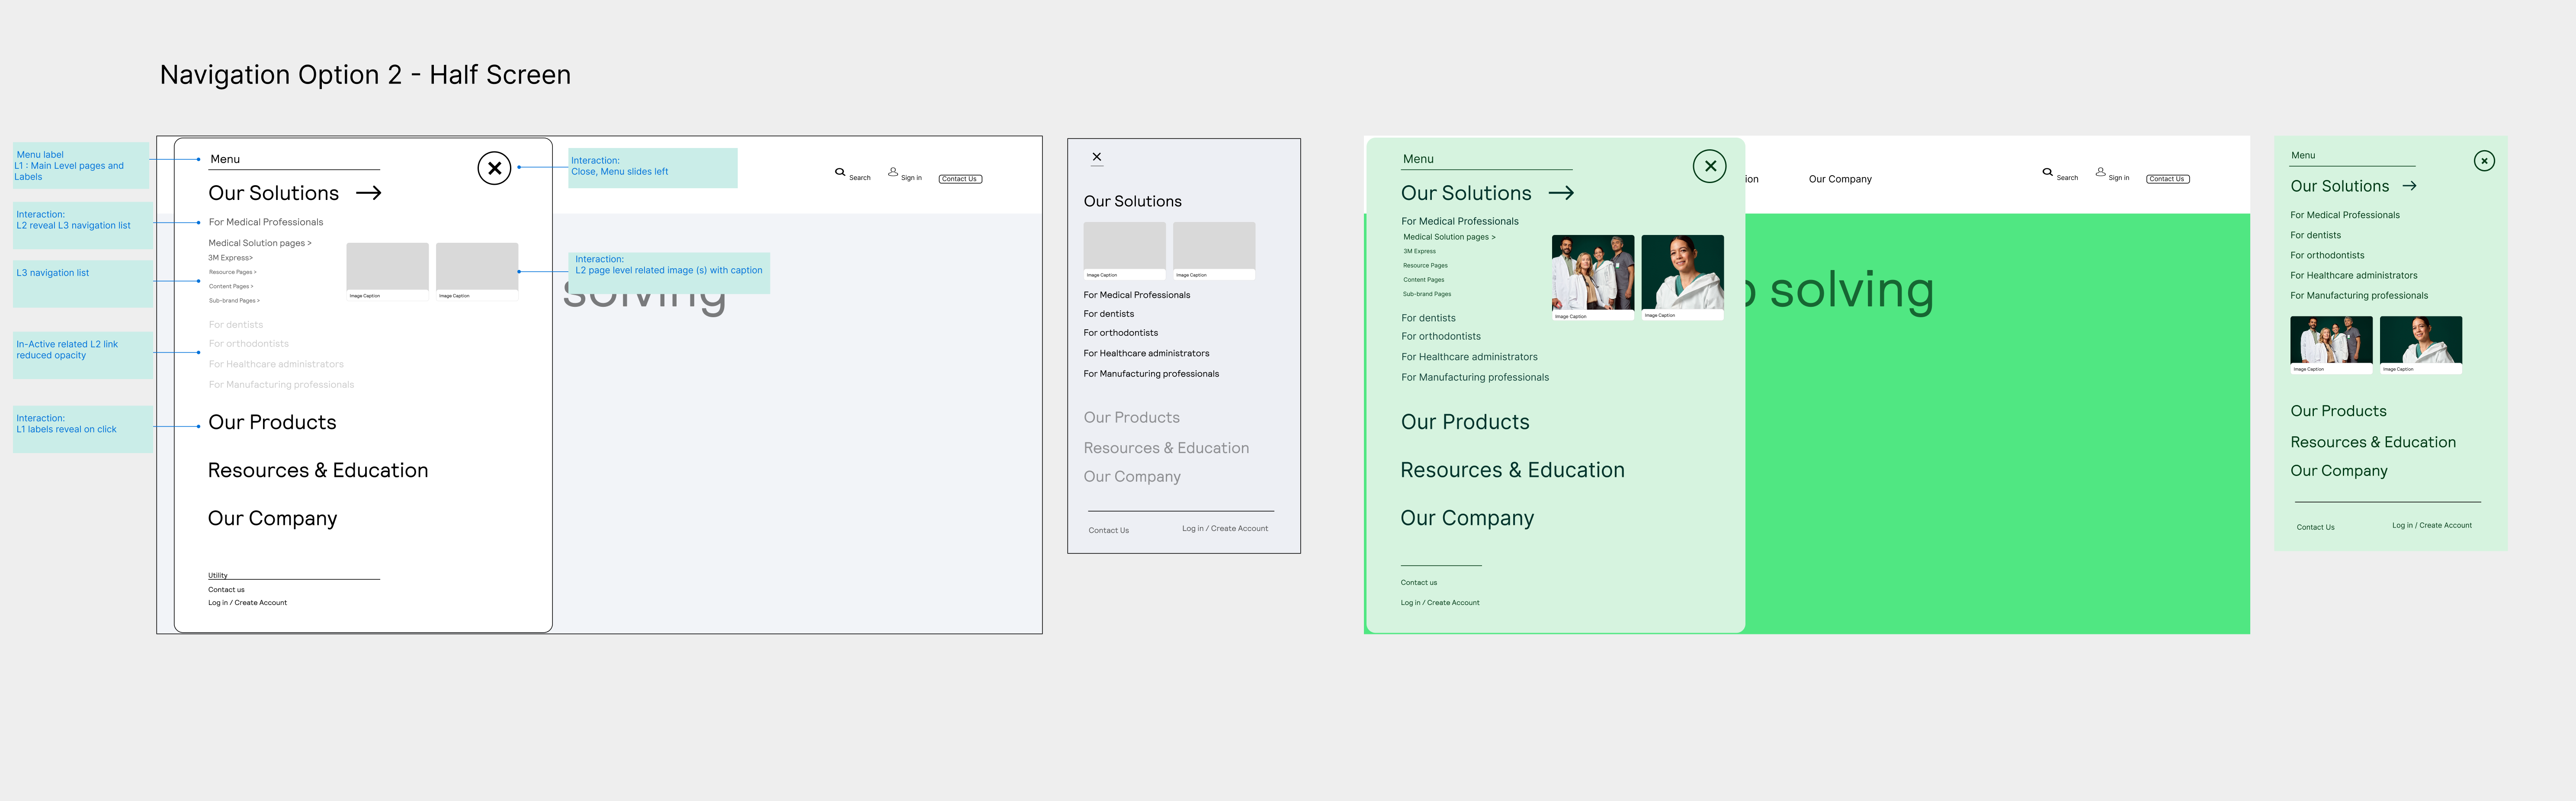Click the Sign in person icon in the wireframe header
The image size is (2576, 801).
click(893, 172)
